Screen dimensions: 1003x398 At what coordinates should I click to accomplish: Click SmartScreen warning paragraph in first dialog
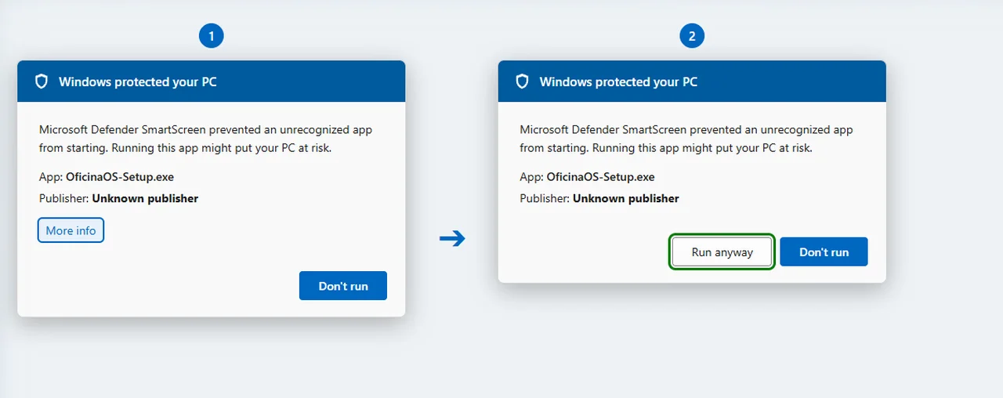click(205, 139)
